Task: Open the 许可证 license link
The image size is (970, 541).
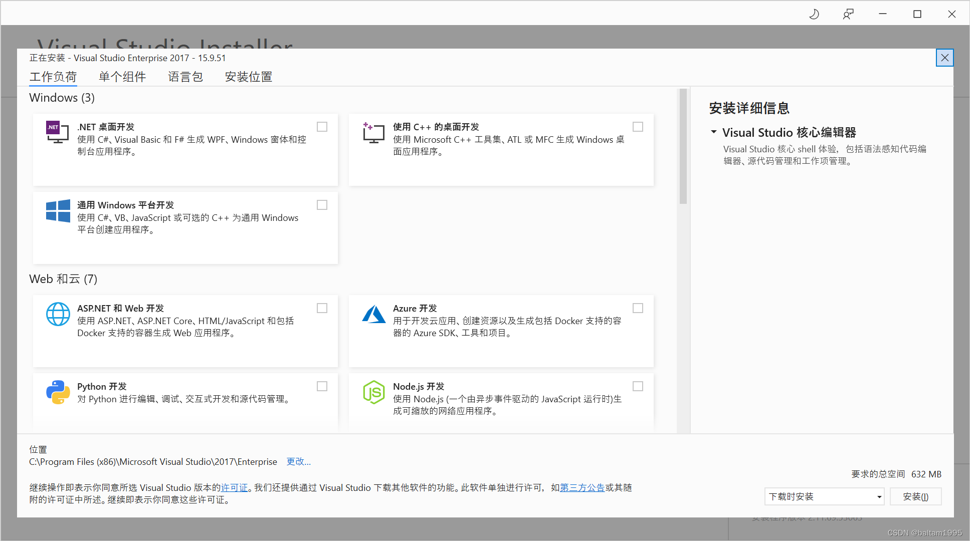Action: point(235,487)
